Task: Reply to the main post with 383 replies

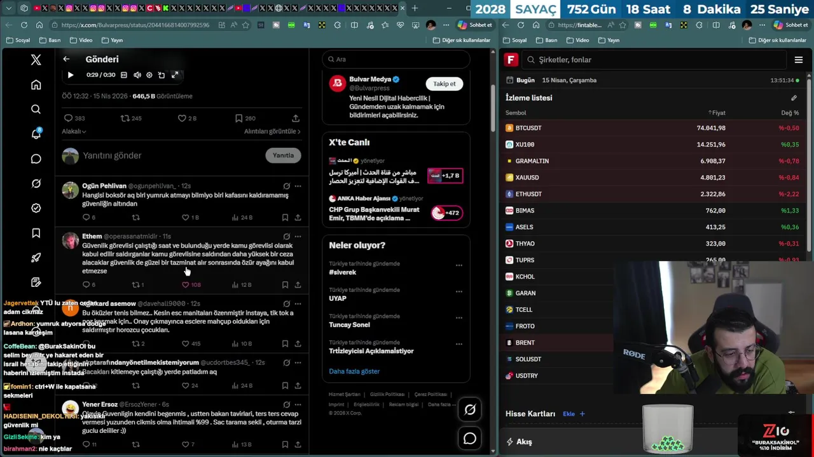Action: [74, 118]
